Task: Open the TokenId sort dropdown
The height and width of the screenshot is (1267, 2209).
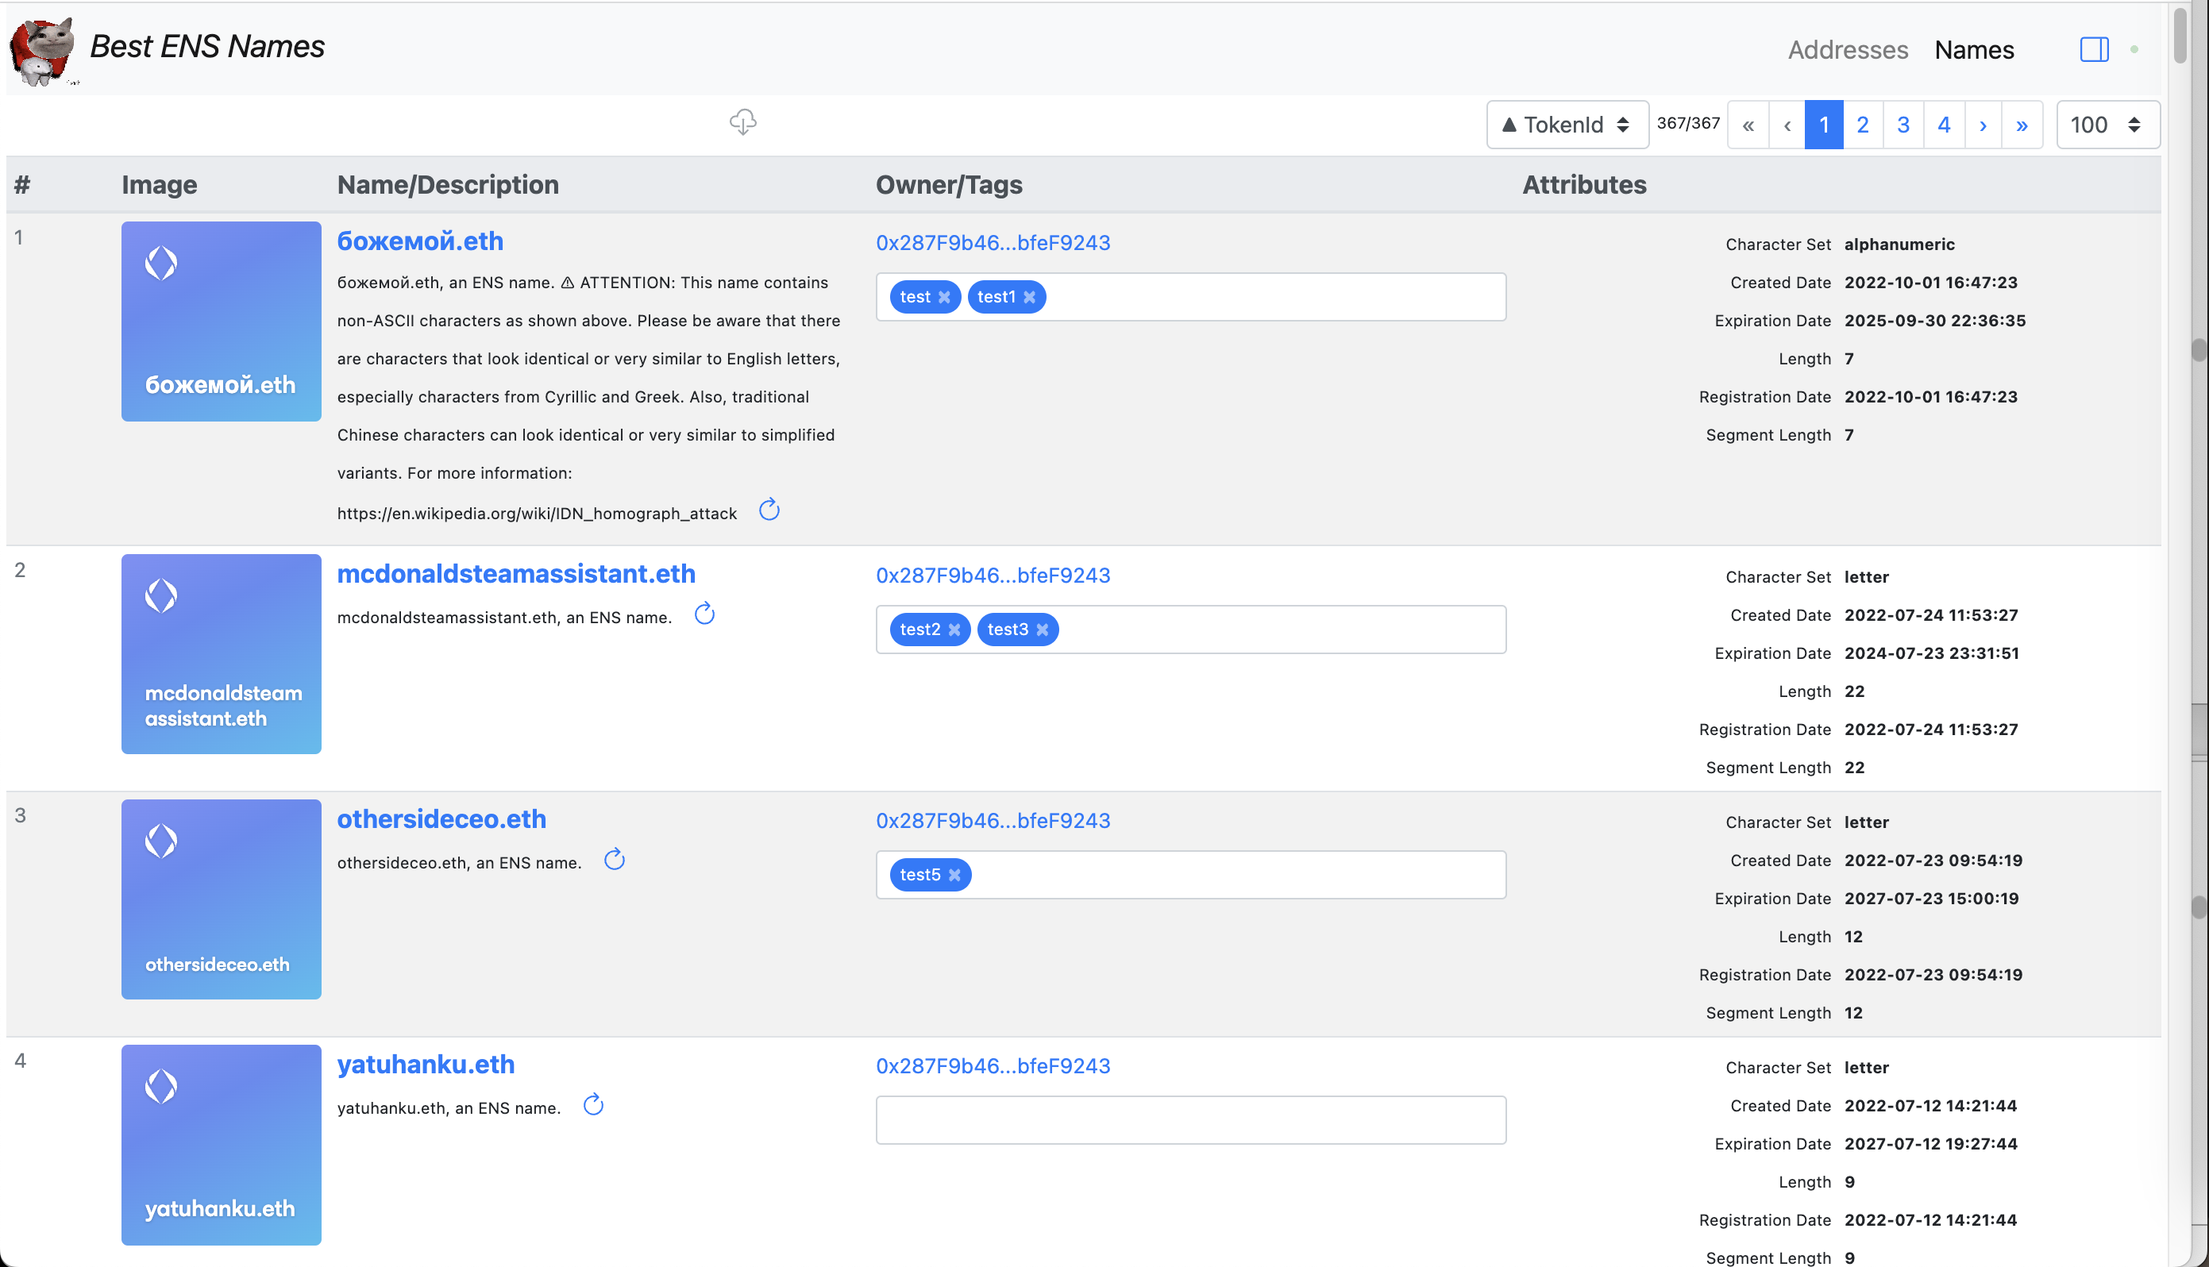Action: tap(1567, 125)
